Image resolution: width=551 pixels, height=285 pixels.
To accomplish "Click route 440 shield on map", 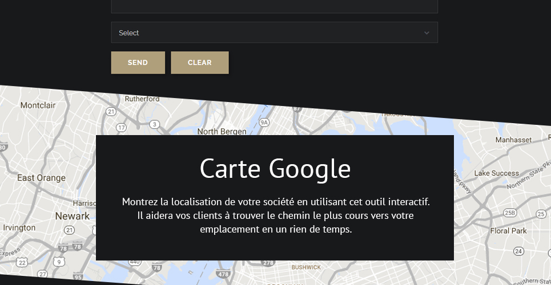I will (x=135, y=262).
